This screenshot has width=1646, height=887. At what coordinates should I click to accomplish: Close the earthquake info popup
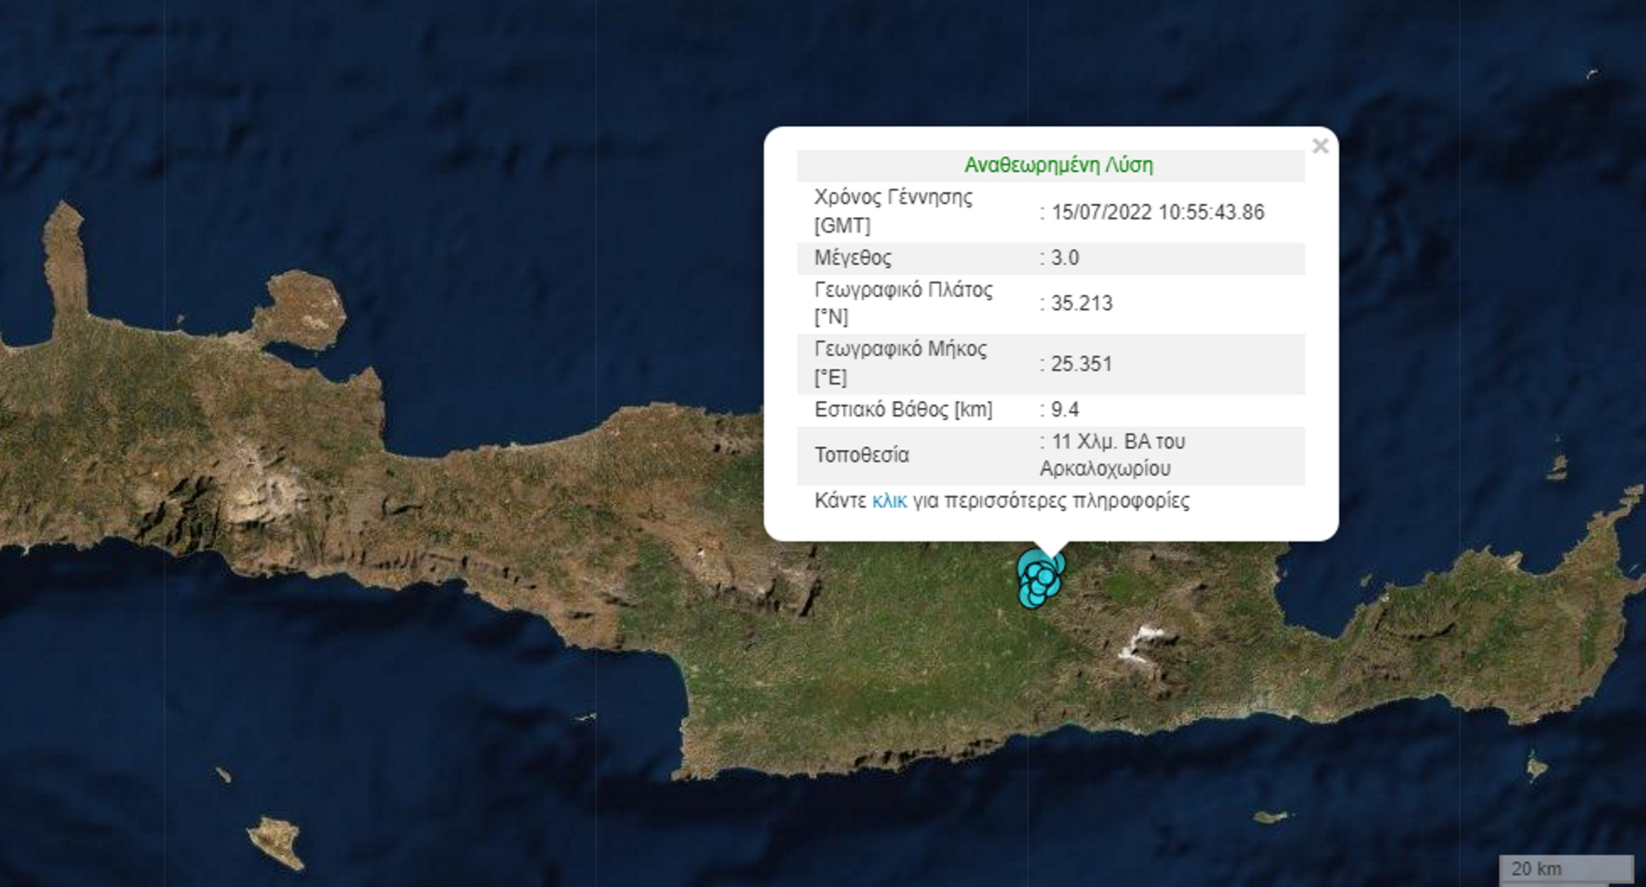coord(1320,146)
